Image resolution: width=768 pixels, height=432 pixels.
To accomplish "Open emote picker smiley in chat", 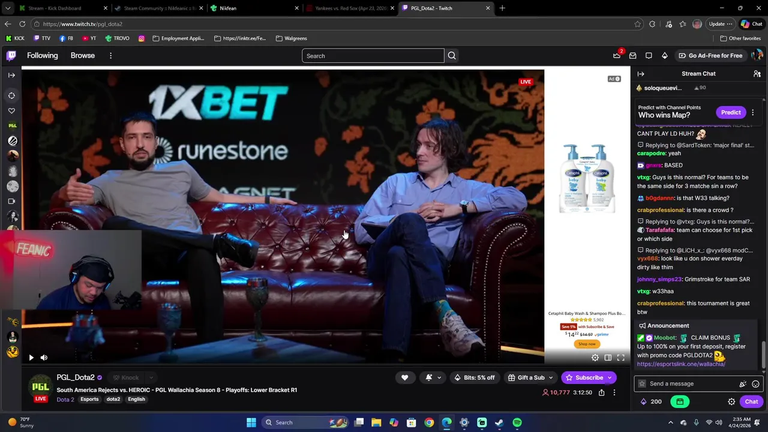I will [755, 384].
